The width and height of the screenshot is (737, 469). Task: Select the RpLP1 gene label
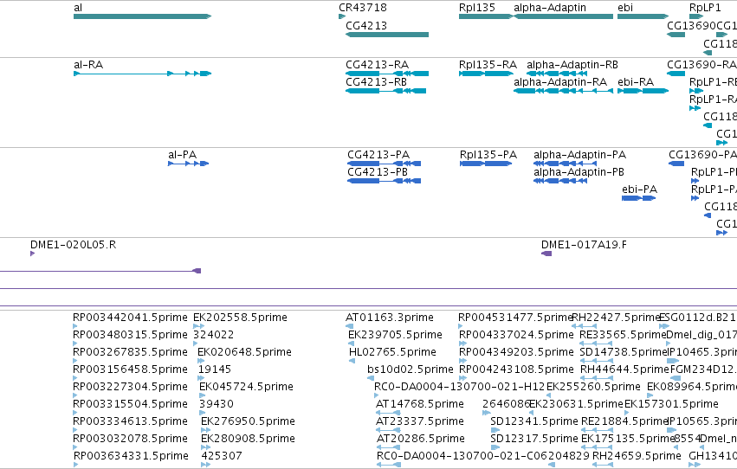705,8
